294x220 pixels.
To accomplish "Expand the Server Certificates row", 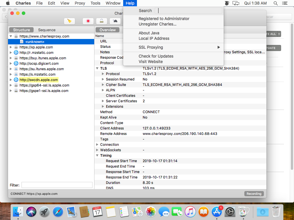I will [x=103, y=101].
